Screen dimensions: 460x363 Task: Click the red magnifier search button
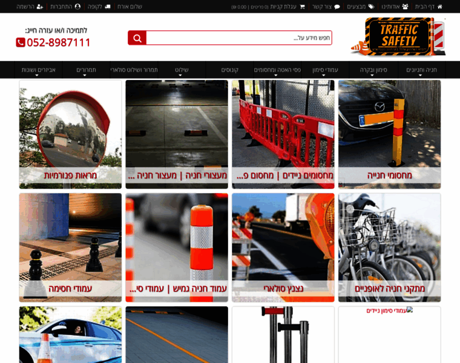point(137,38)
